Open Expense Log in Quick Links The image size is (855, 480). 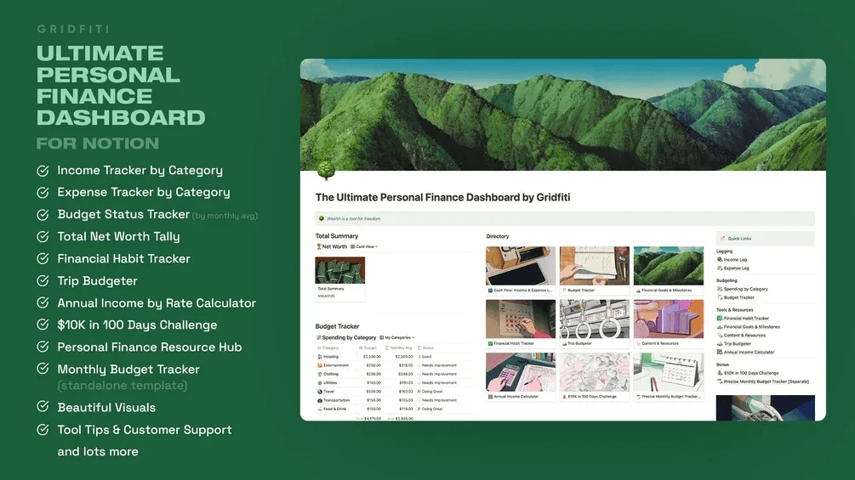click(x=732, y=268)
